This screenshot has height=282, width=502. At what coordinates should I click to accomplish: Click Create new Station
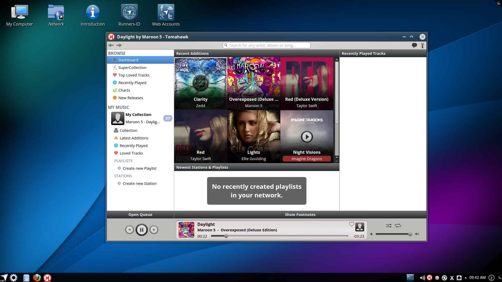[140, 184]
